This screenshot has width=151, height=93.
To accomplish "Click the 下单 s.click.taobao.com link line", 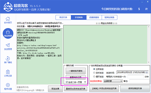I will (x=36, y=53).
